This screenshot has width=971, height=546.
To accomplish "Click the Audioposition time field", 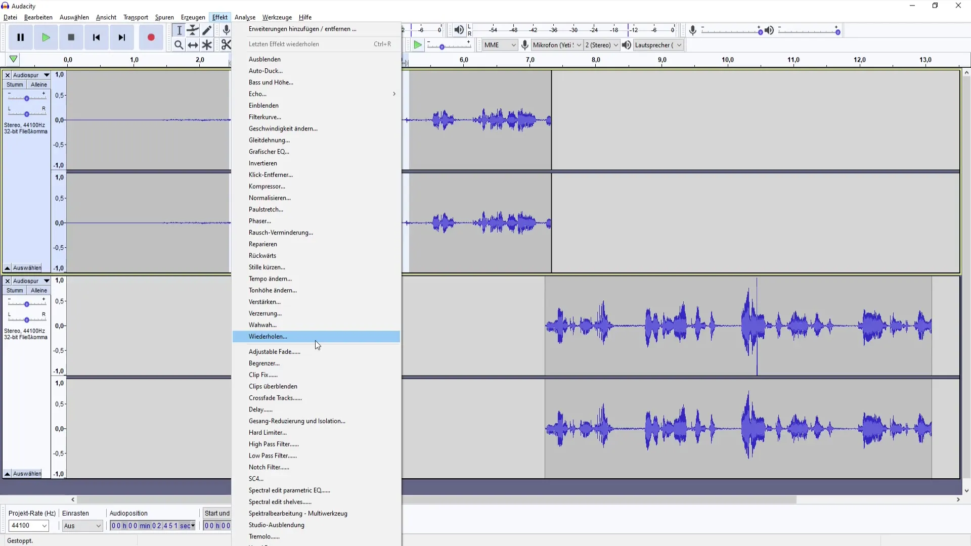I will (153, 526).
